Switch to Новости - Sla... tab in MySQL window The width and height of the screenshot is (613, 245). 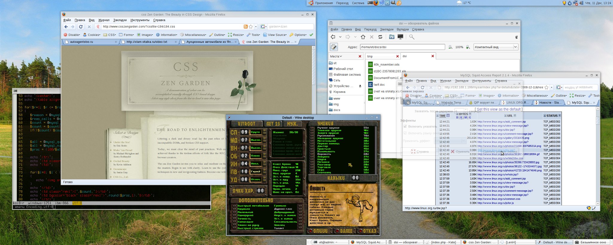pyautogui.click(x=549, y=103)
